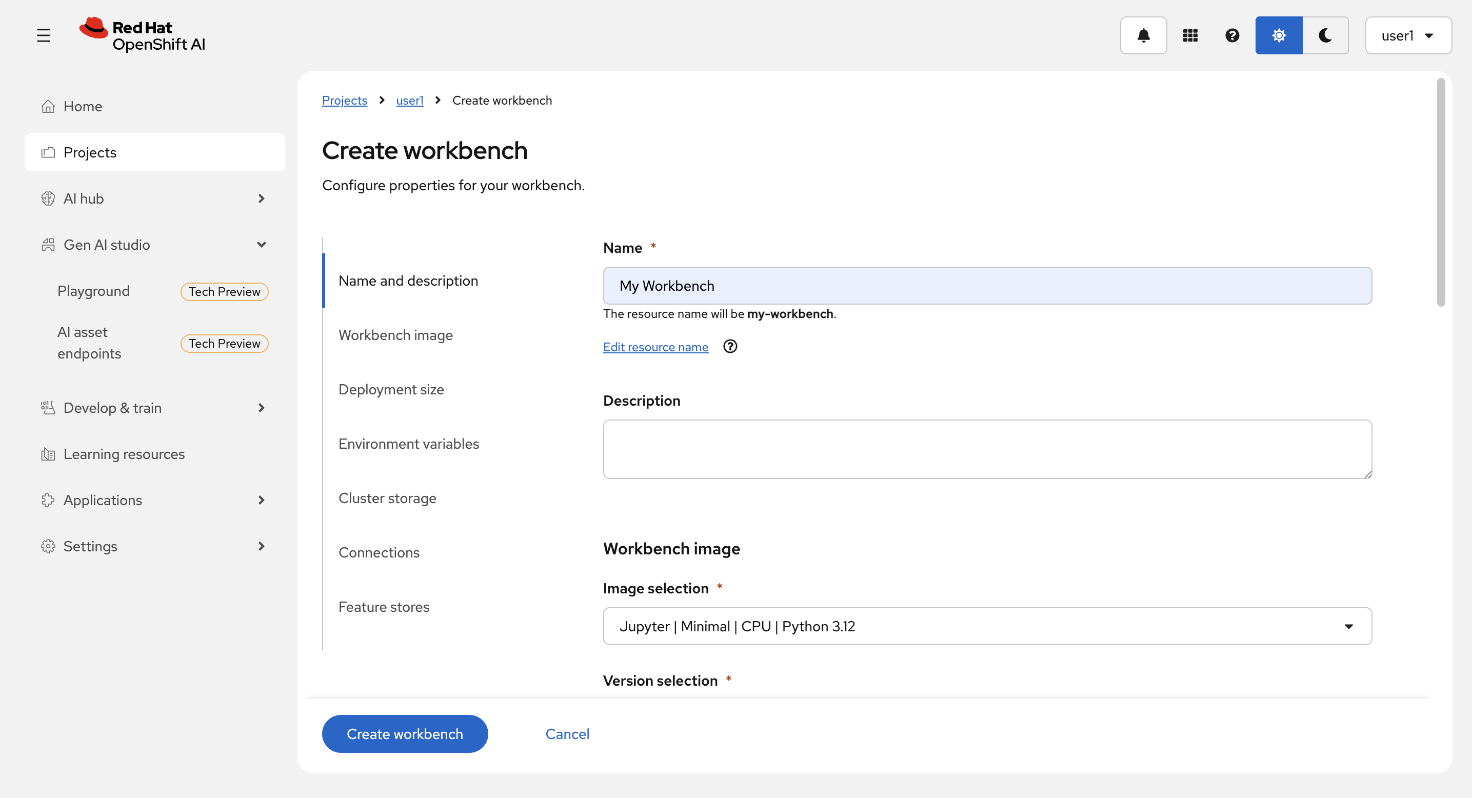Click the Home house icon in sidebar
The width and height of the screenshot is (1472, 798).
click(48, 106)
